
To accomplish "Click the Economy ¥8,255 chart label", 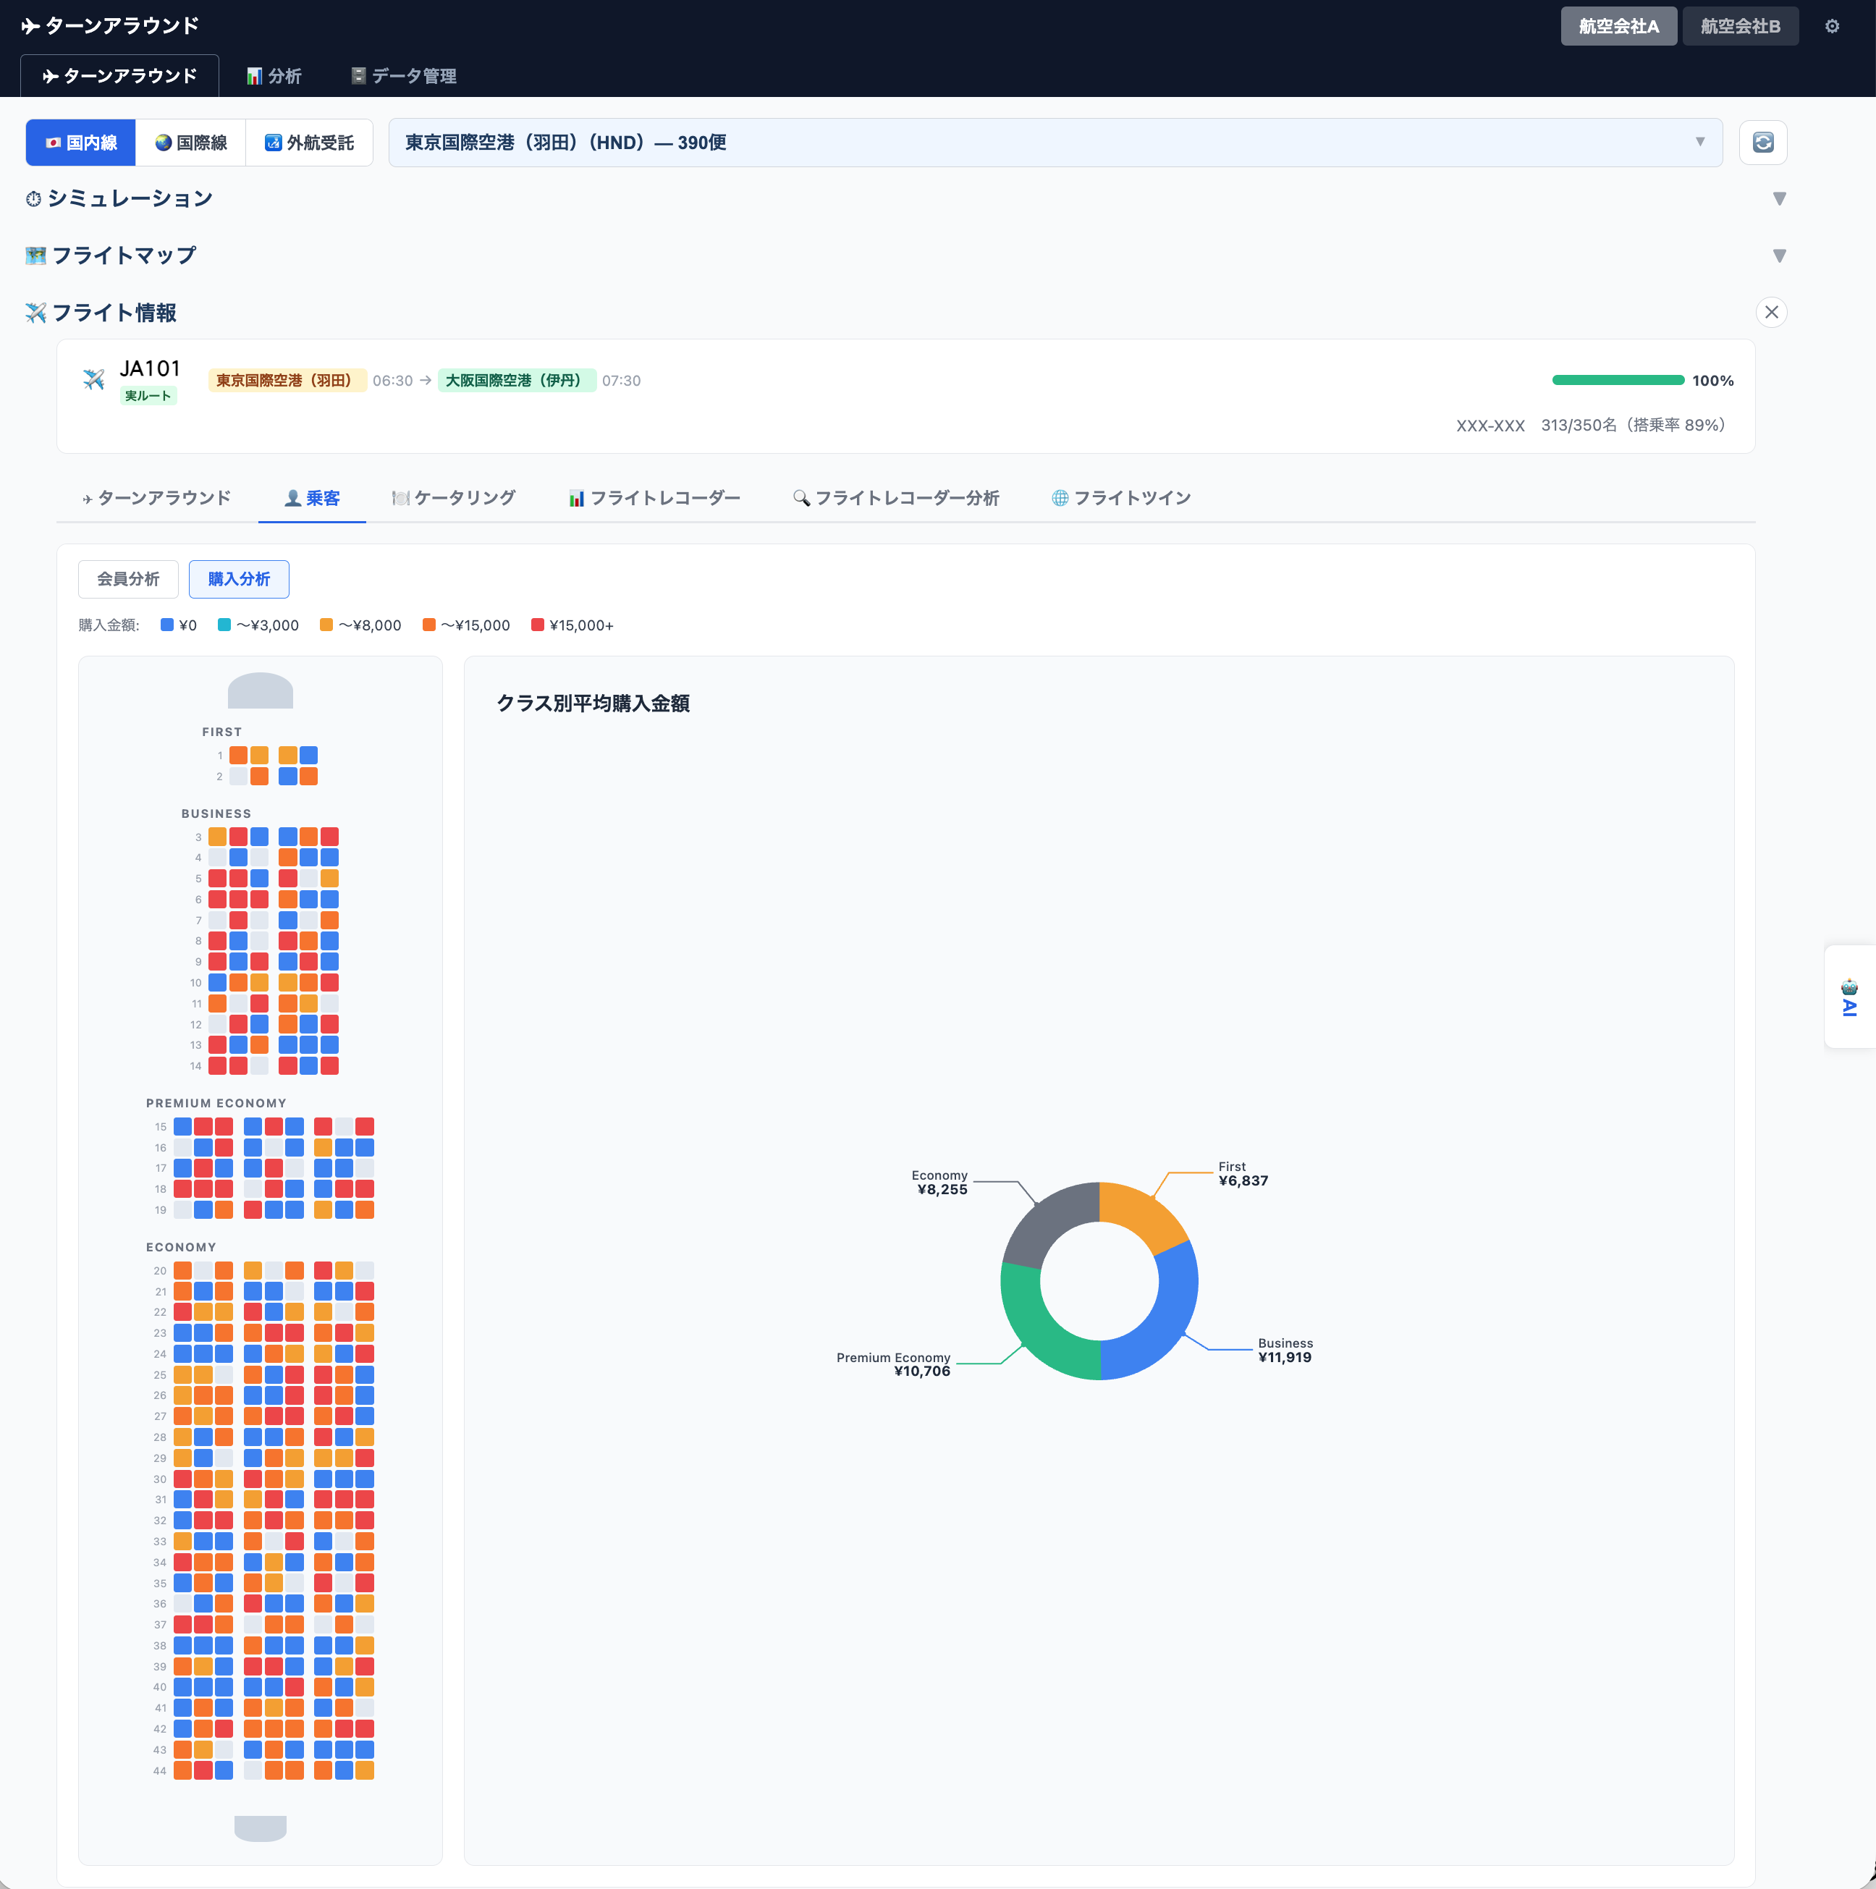I will [x=939, y=1182].
